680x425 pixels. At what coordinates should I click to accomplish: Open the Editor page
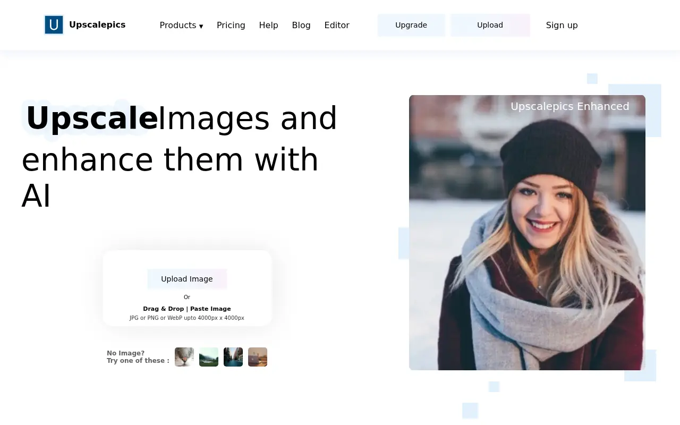[x=337, y=25]
